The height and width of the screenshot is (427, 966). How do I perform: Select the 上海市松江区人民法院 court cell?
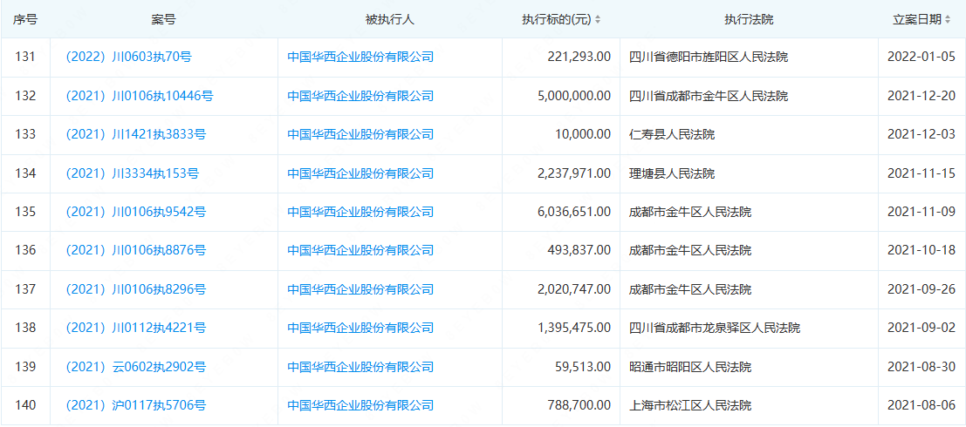(689, 405)
